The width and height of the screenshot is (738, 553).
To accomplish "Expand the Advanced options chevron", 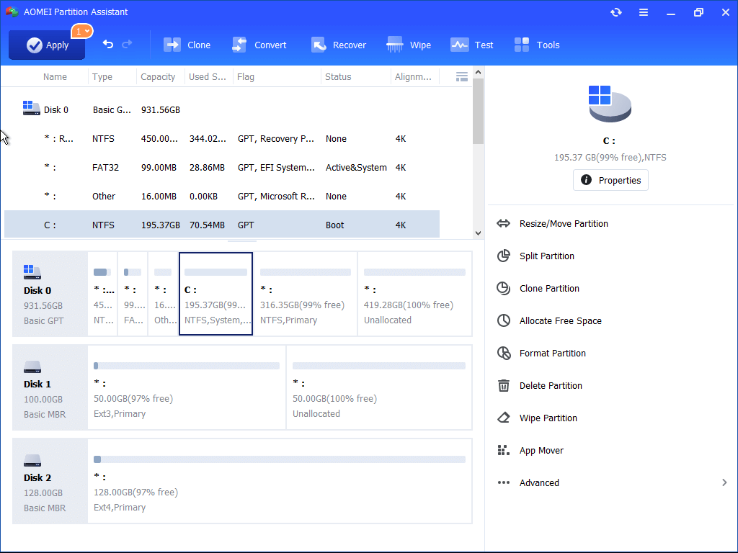I will (724, 482).
